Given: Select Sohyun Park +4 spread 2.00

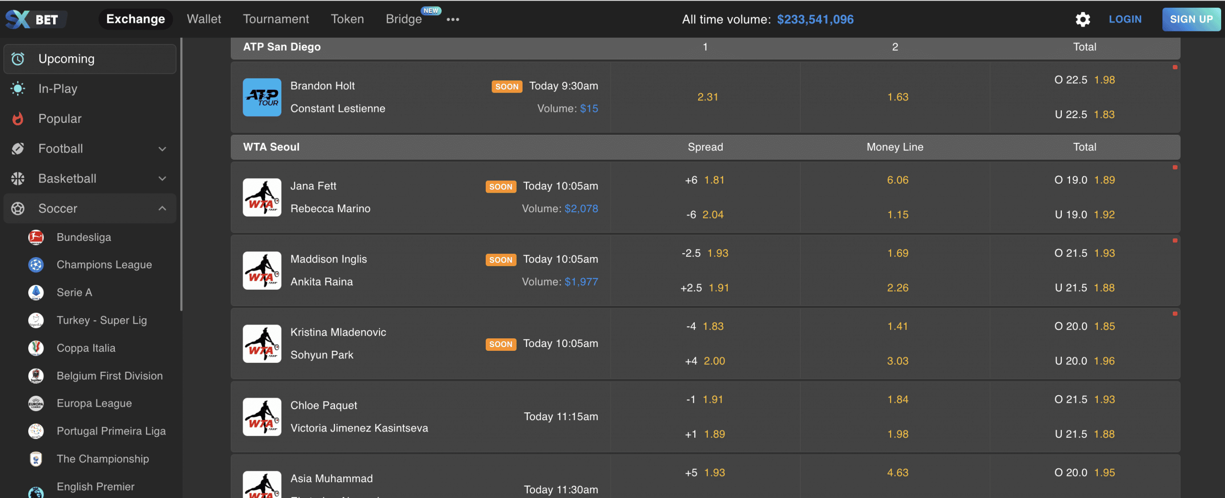Looking at the screenshot, I should pyautogui.click(x=705, y=361).
